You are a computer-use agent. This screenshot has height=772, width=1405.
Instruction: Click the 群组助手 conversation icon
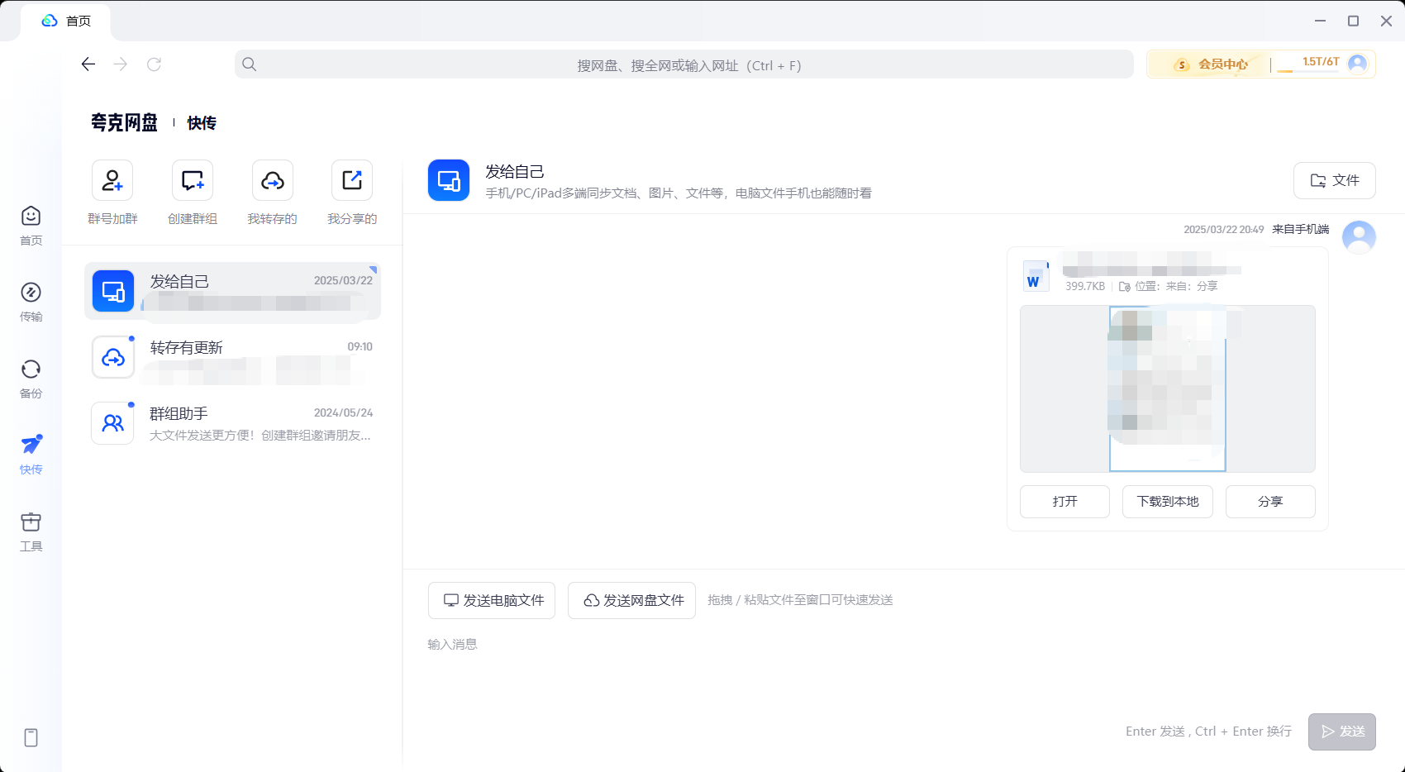(112, 423)
